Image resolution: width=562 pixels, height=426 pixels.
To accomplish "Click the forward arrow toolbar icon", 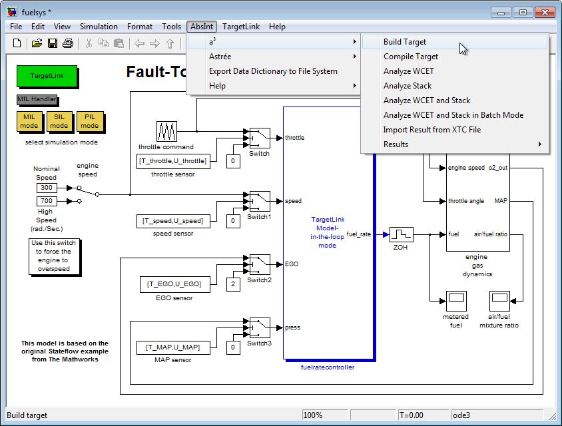I will 155,44.
